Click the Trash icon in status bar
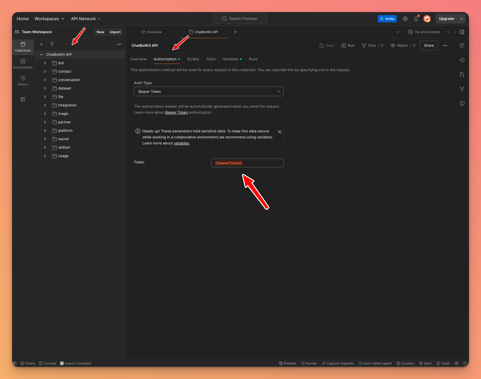 point(443,363)
